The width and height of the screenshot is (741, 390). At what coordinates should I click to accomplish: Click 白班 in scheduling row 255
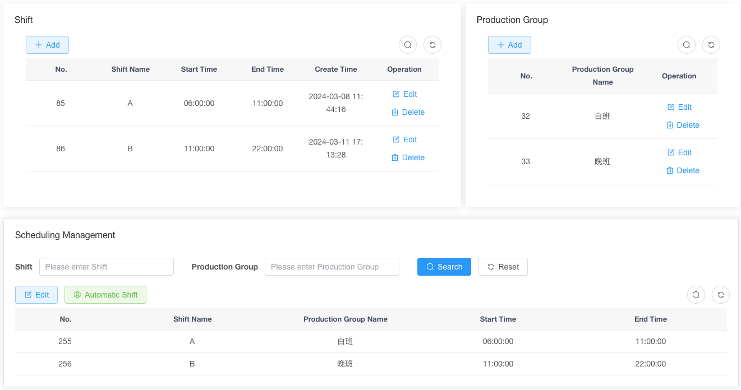pos(346,341)
